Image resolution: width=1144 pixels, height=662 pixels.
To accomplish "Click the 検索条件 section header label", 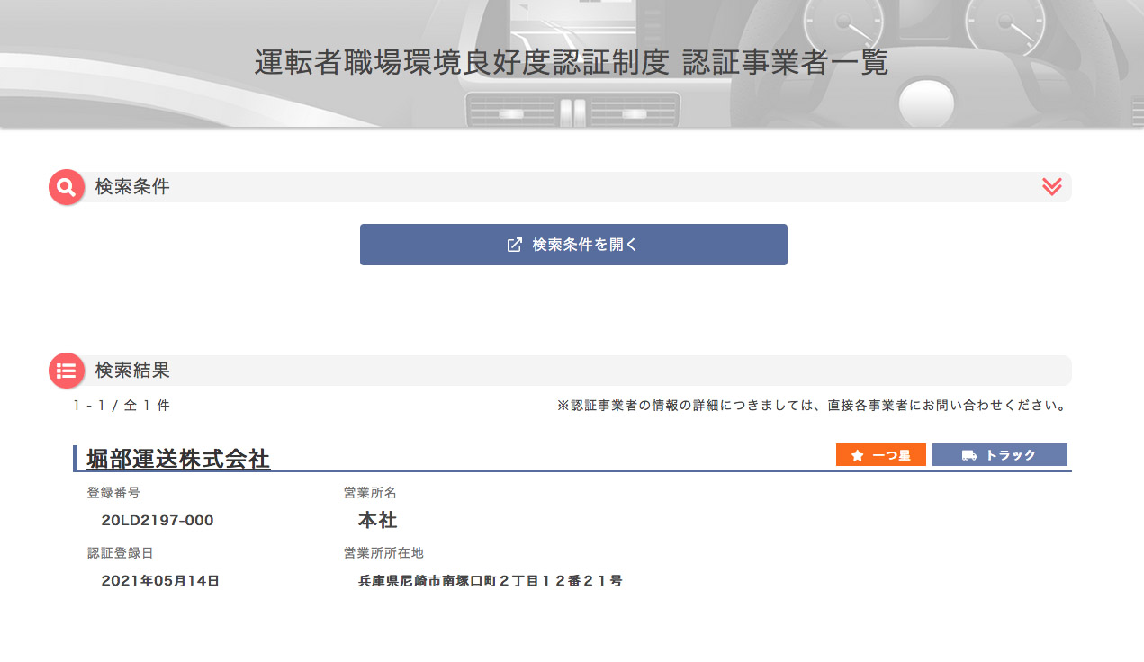I will click(x=132, y=187).
